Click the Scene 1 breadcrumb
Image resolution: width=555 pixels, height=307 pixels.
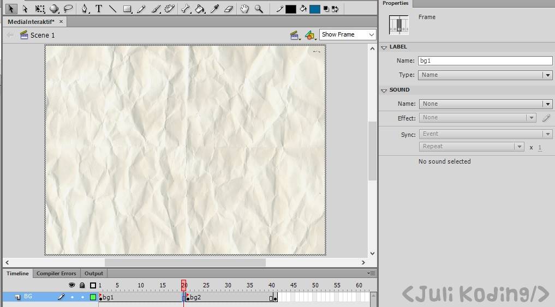(42, 35)
